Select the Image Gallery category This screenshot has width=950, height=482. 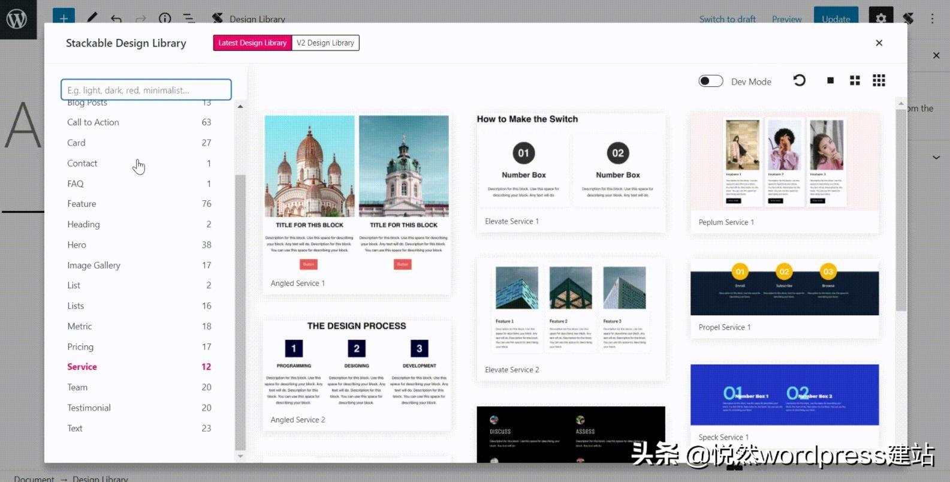(x=139, y=265)
